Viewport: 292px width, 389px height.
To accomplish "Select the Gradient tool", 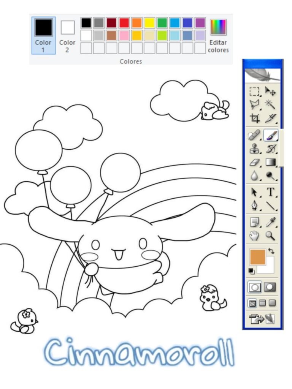I will click(271, 162).
